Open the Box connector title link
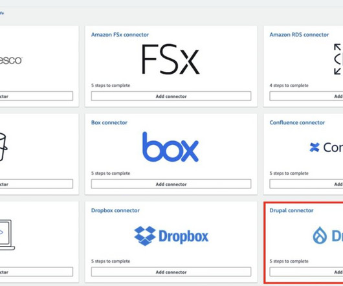The image size is (343, 286). coord(109,122)
